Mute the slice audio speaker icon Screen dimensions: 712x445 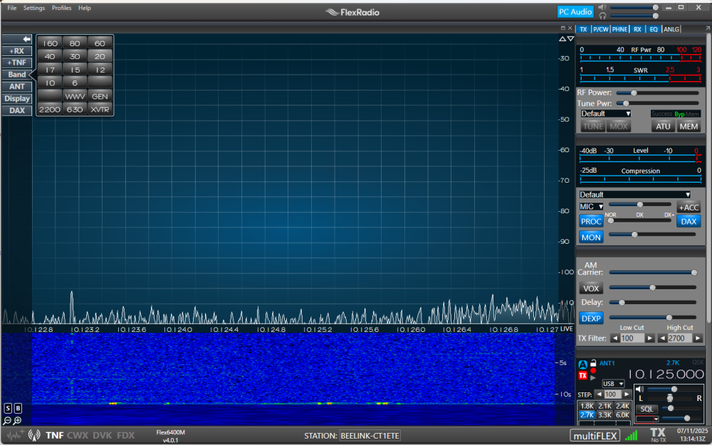(x=639, y=389)
